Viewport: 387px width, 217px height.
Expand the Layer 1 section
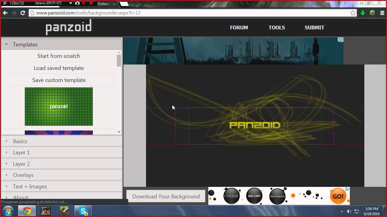[x=61, y=153]
